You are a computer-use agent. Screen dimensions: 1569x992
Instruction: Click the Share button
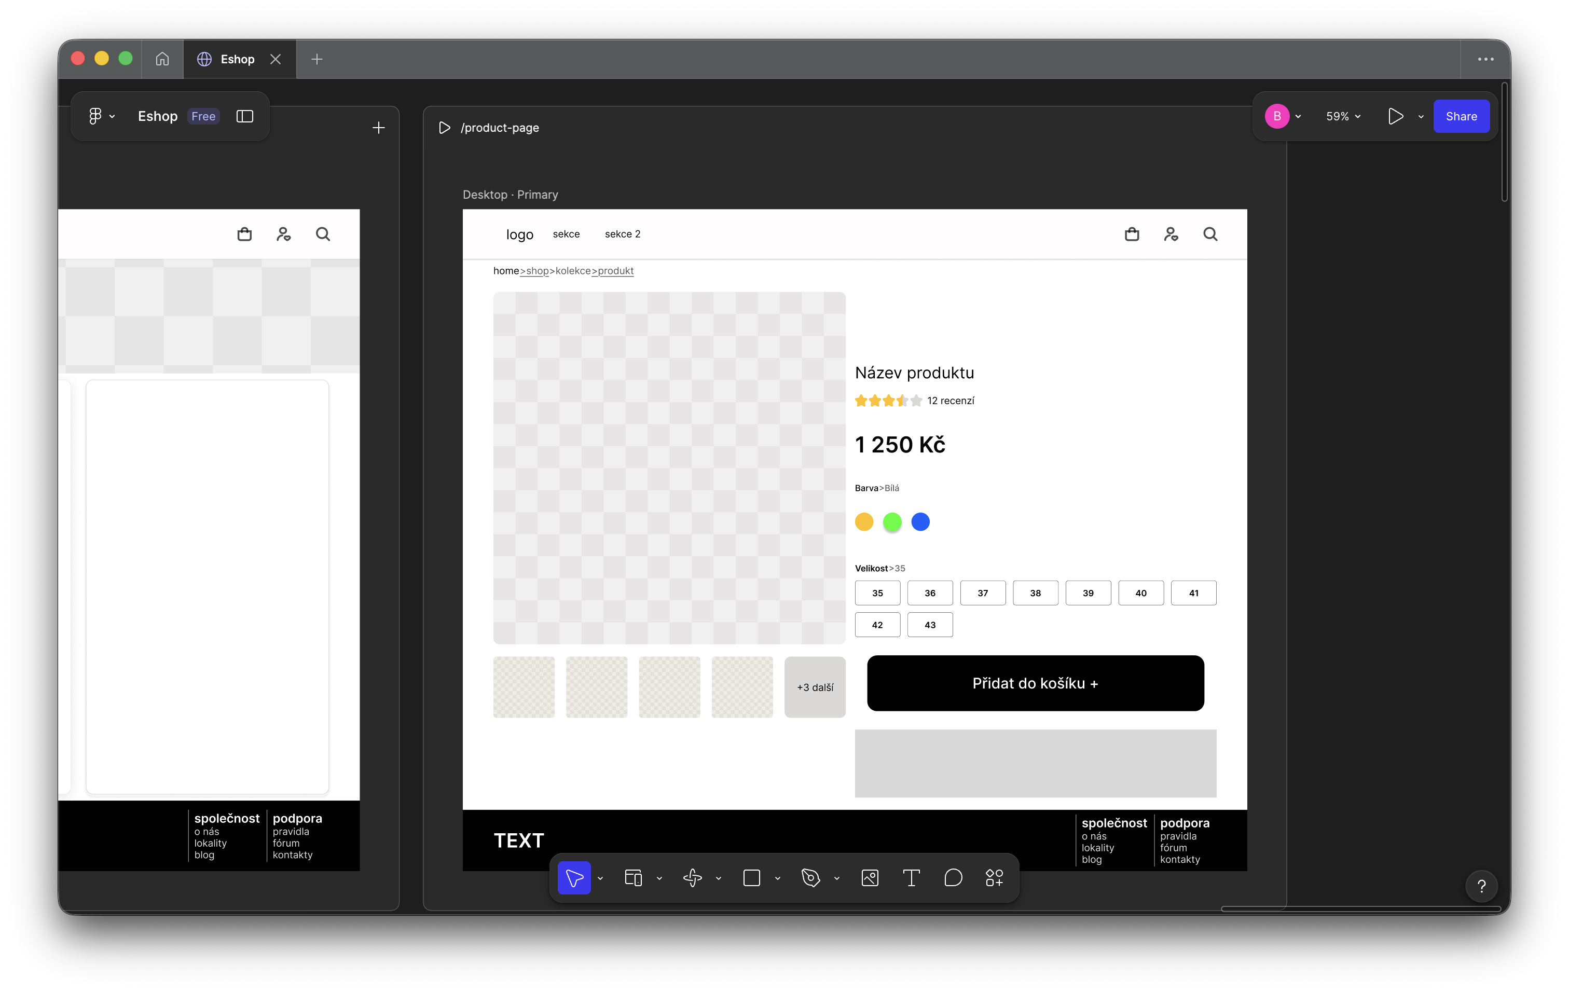tap(1462, 117)
